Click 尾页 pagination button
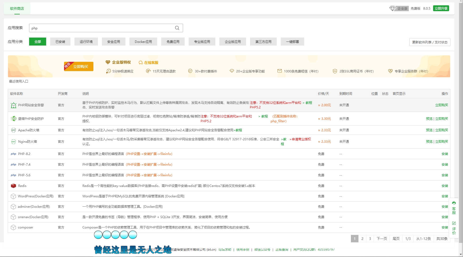This screenshot has width=463, height=257. (396, 239)
